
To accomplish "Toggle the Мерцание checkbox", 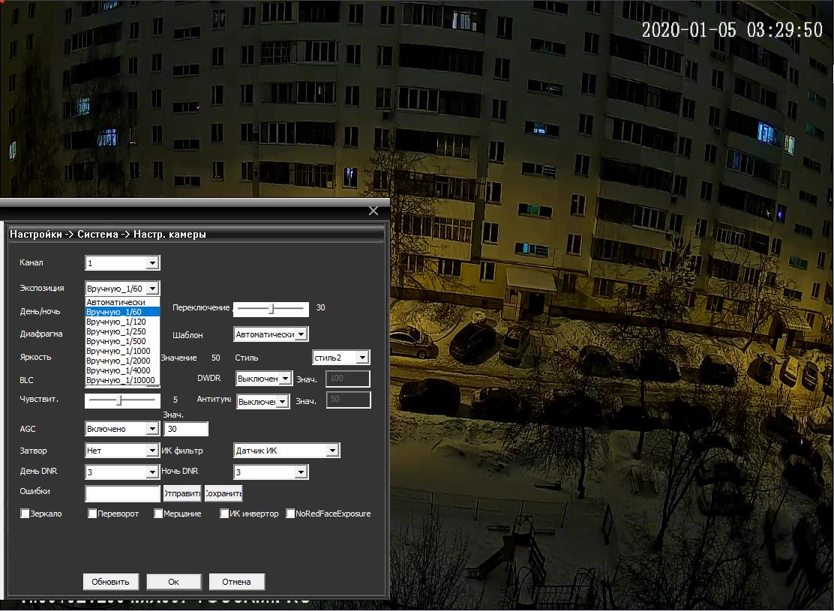I will click(159, 514).
